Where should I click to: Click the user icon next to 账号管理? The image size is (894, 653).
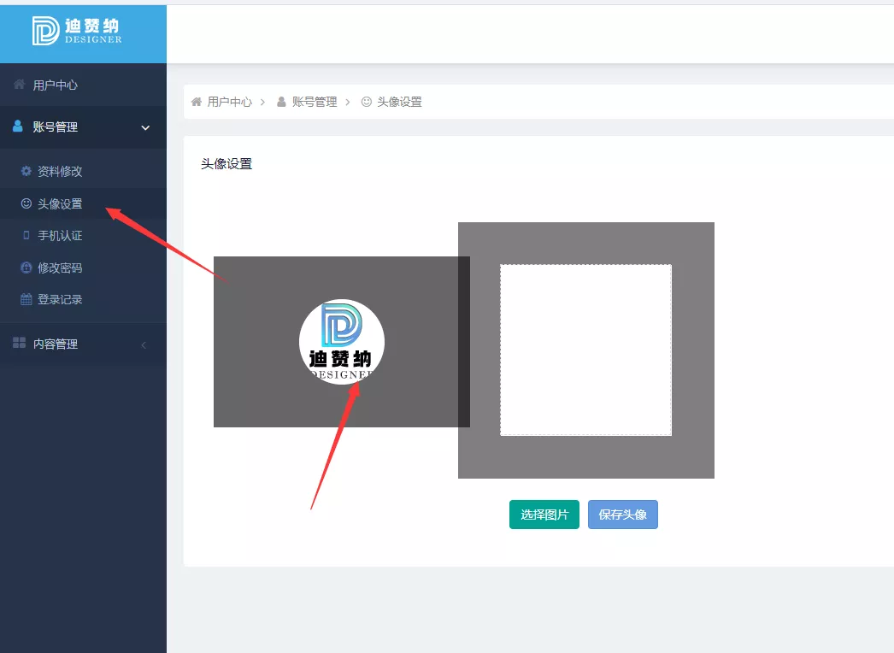tap(18, 126)
